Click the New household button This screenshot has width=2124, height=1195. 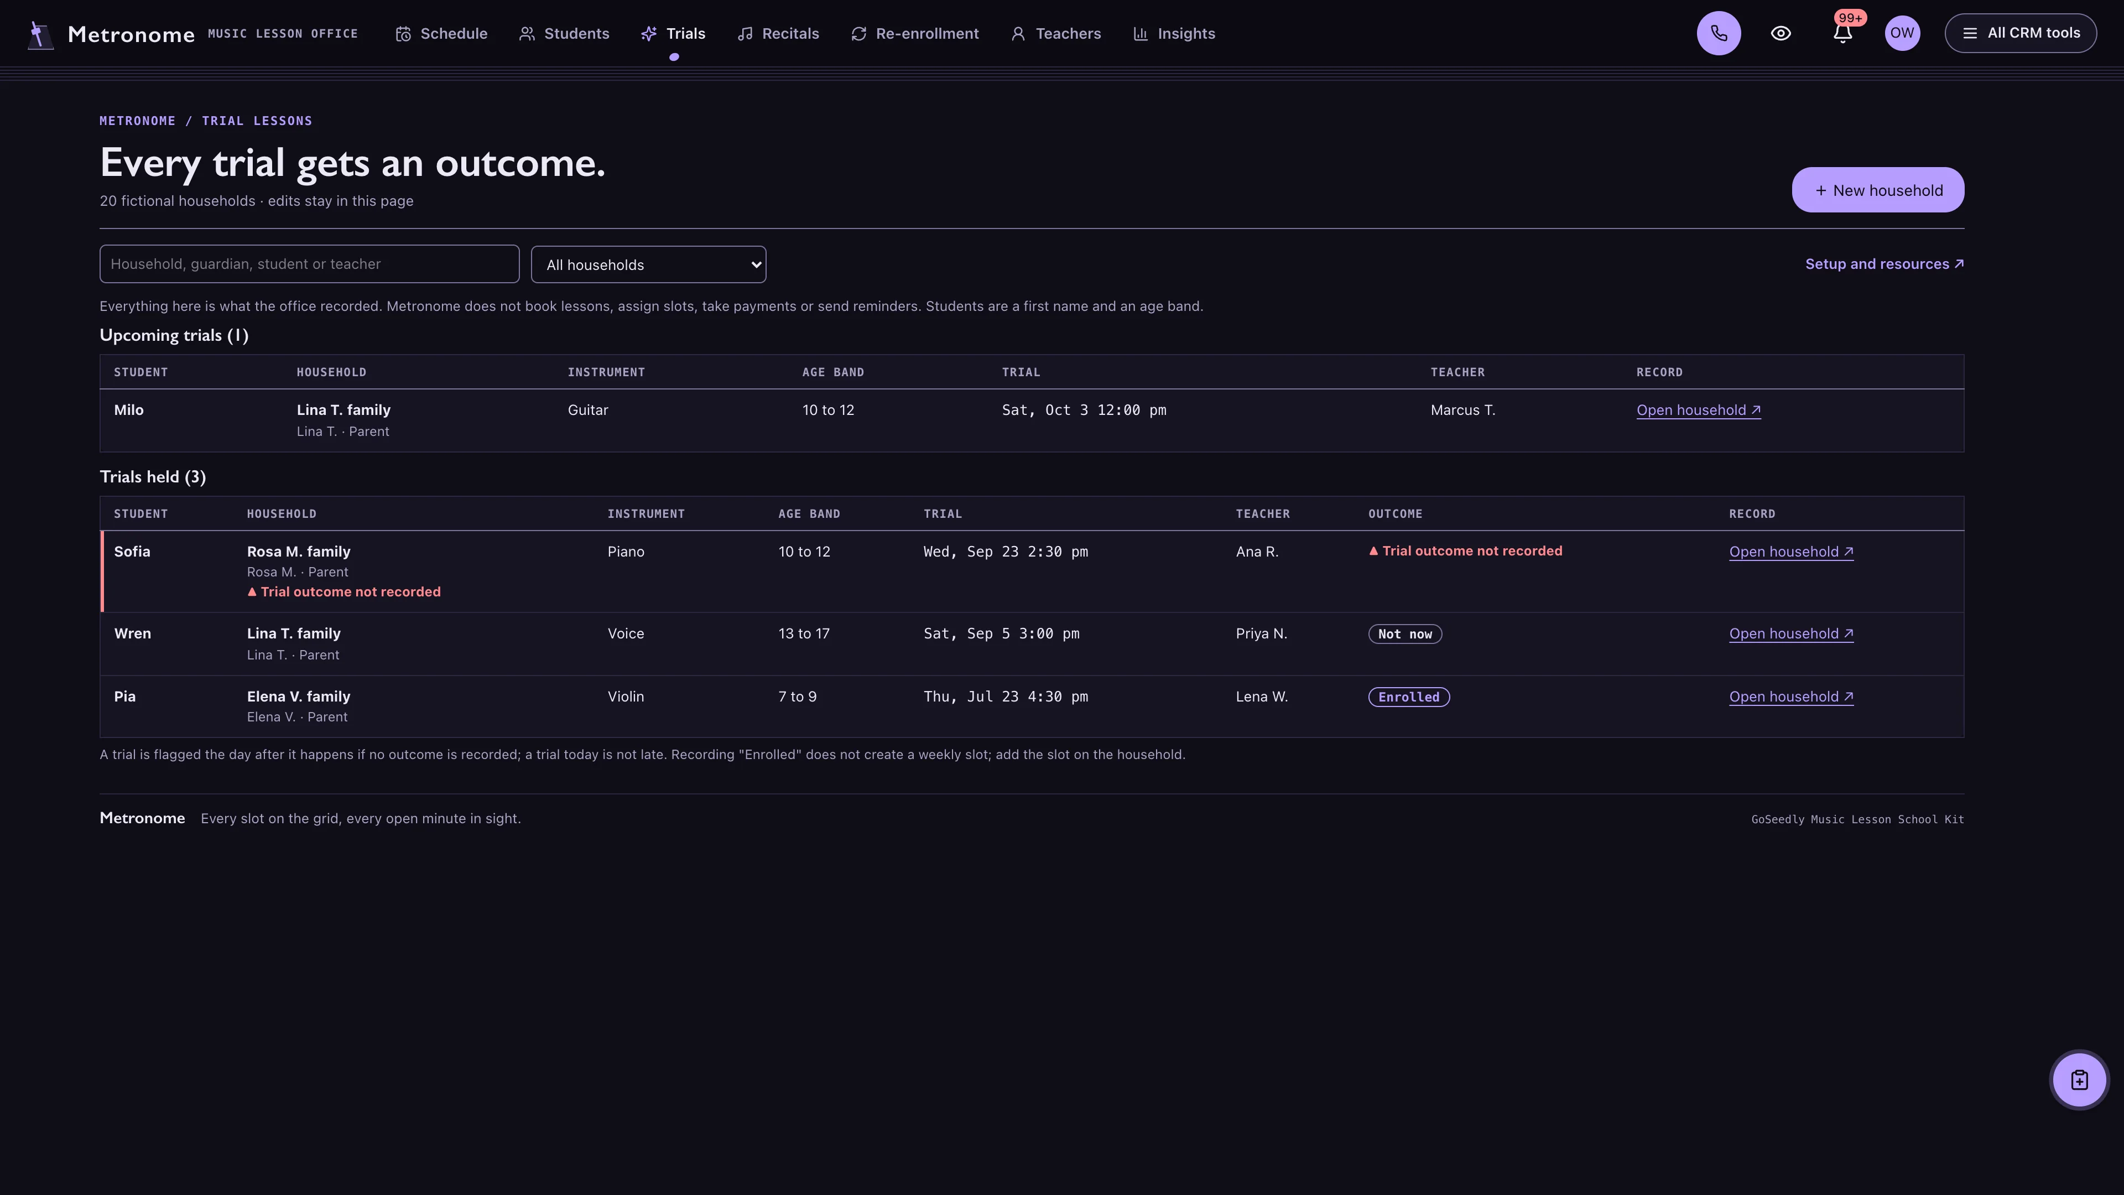[x=1877, y=190]
